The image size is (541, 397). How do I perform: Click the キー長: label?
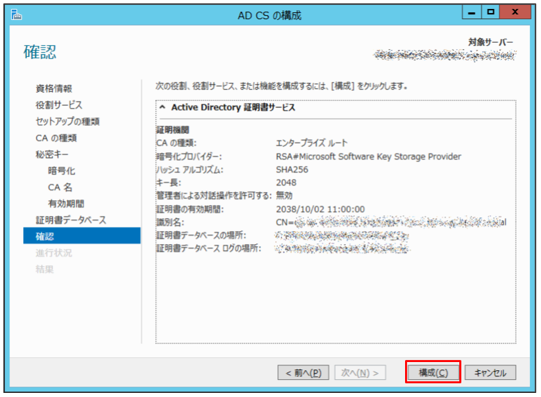[169, 182]
